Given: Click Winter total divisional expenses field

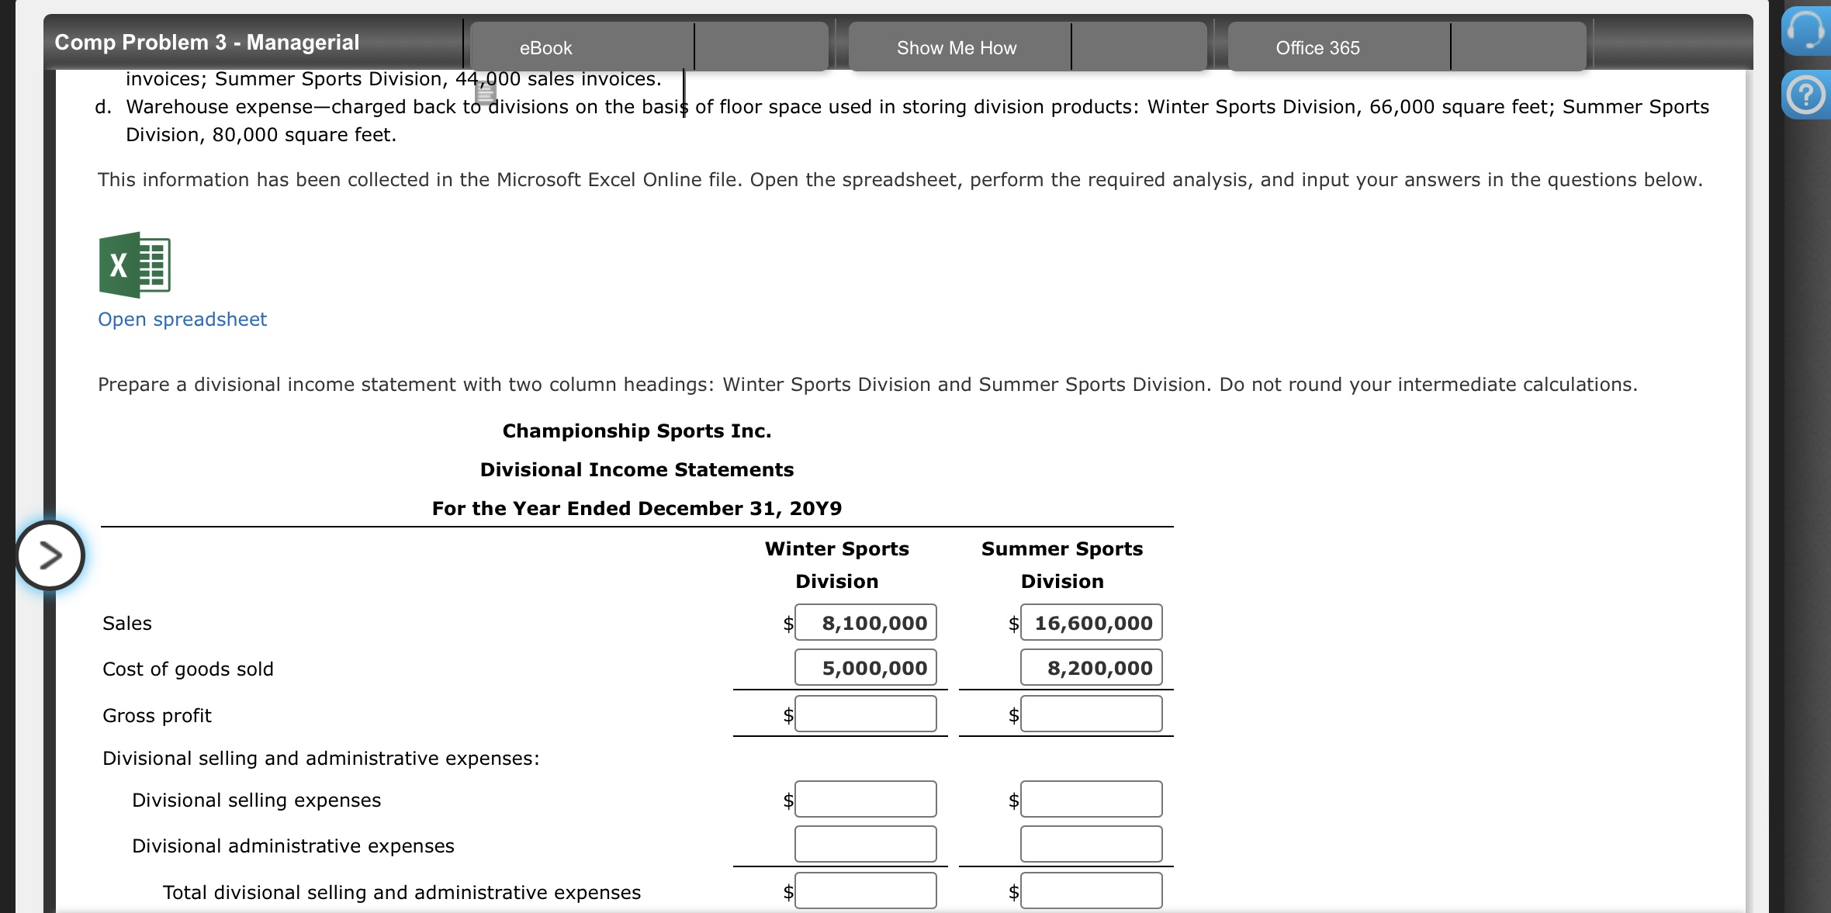Looking at the screenshot, I should coord(865,891).
